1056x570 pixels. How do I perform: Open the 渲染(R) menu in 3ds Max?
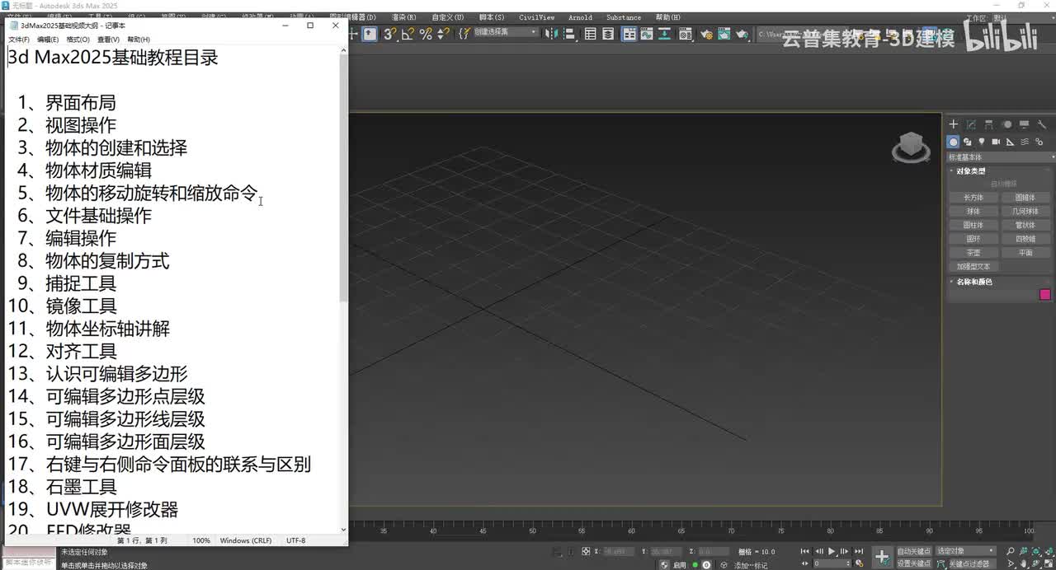[x=403, y=16]
